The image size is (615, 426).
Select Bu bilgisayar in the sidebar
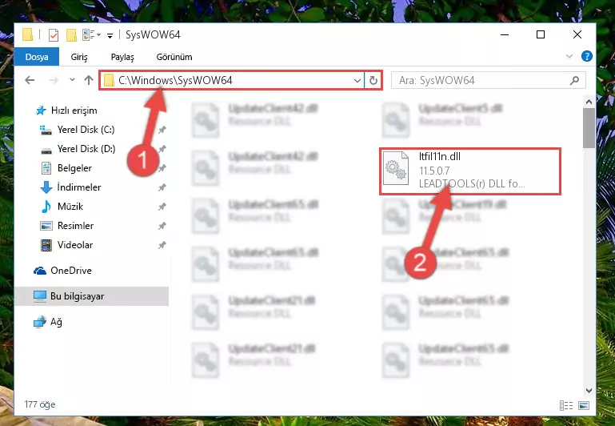click(x=92, y=296)
